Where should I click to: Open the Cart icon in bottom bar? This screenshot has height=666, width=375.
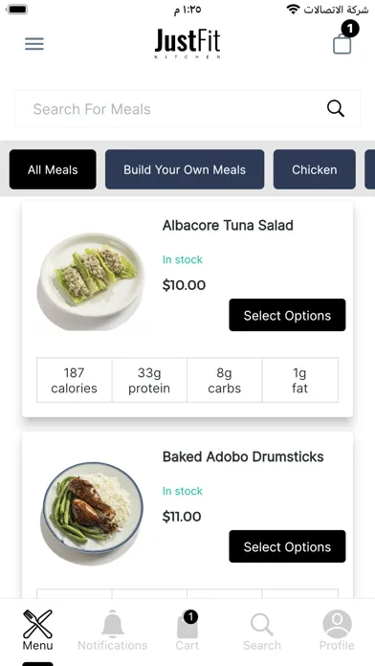(x=187, y=625)
